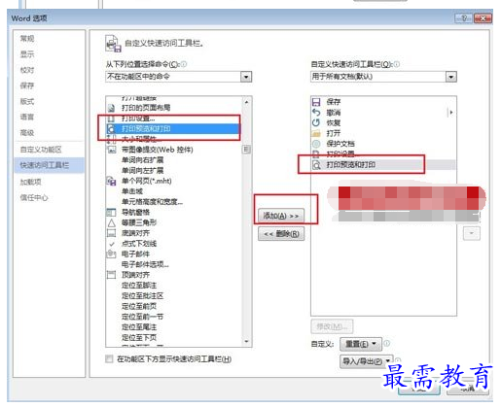Click command list scrollbar up arrow
The height and width of the screenshot is (407, 501).
(247, 102)
